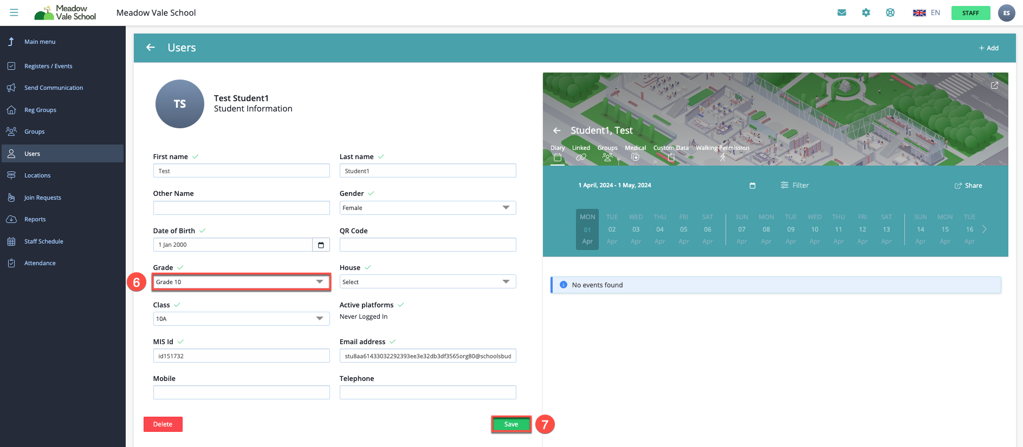Image resolution: width=1023 pixels, height=447 pixels.
Task: Open the Medical tab
Action: tap(635, 153)
